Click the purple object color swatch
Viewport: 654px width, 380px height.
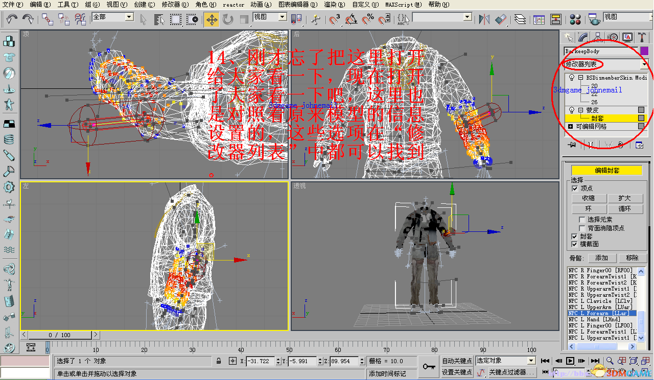[x=644, y=51]
